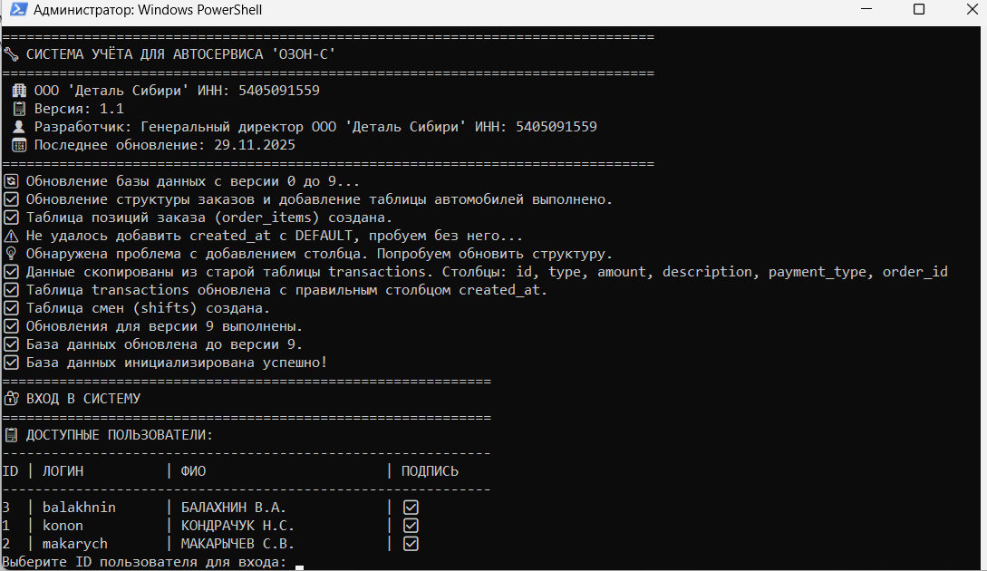987x571 pixels.
Task: Click the text 'Последнее обновление: 29.11.2025'
Action: point(164,145)
